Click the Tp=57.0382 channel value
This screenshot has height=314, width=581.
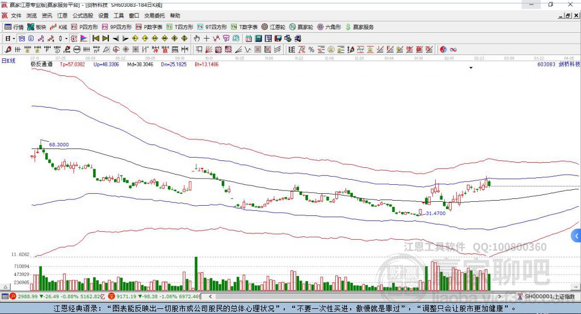72,64
